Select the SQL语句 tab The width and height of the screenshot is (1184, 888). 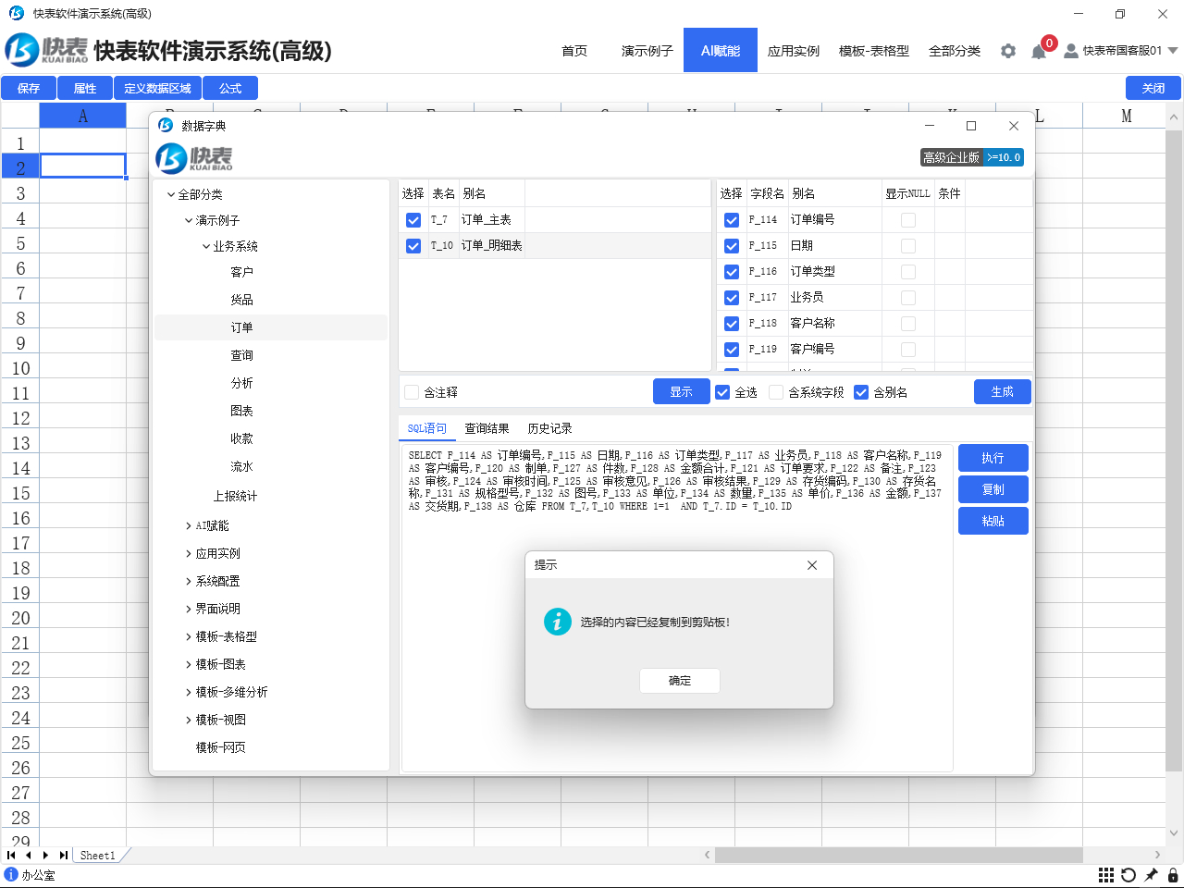click(x=427, y=428)
